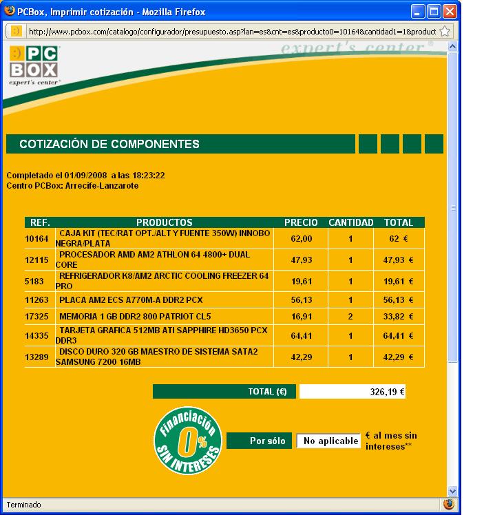Click the 19,61 € row total

click(399, 282)
